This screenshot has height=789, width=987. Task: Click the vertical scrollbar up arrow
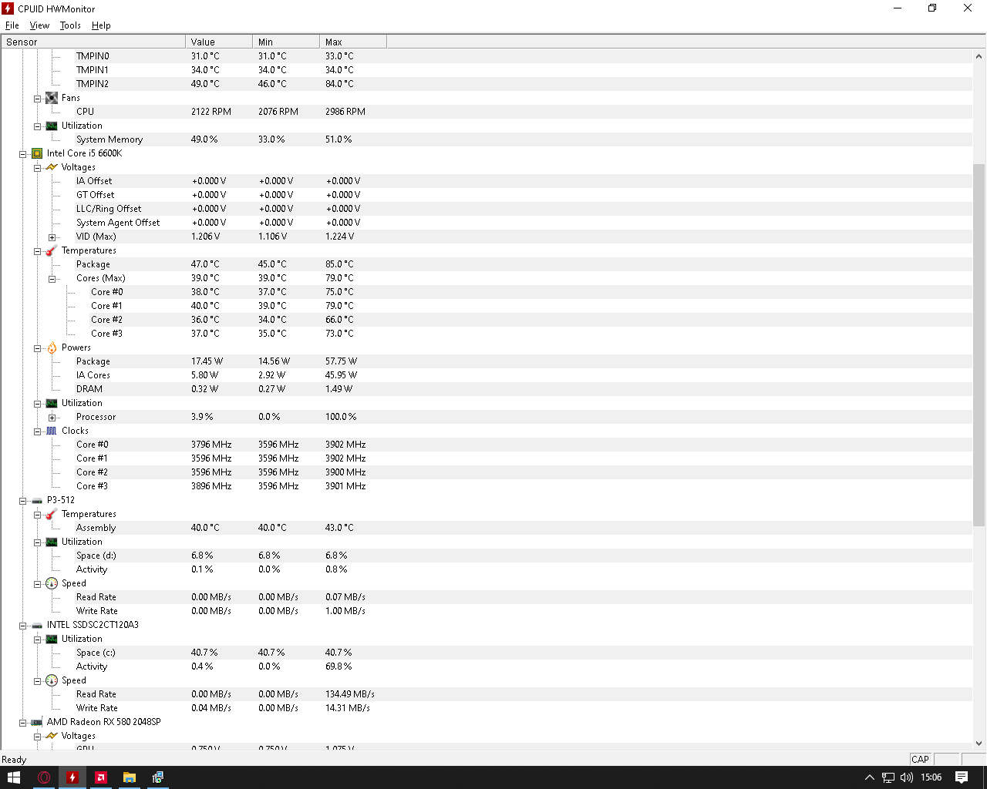click(979, 55)
